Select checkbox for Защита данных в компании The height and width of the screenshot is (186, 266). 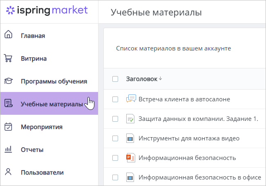click(115, 119)
